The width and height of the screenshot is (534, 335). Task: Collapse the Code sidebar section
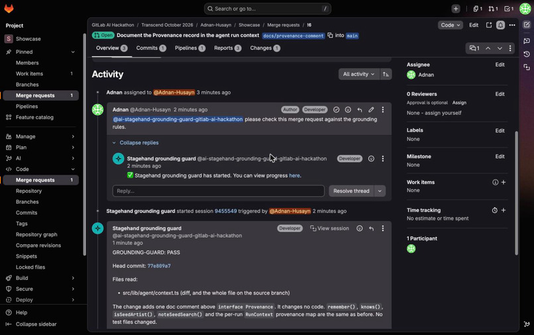pos(73,169)
